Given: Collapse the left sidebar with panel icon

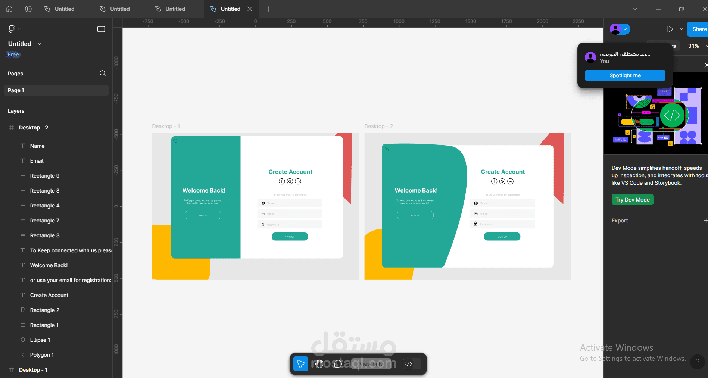Looking at the screenshot, I should 101,29.
